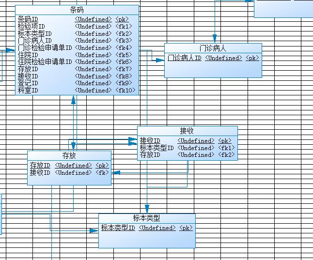Image resolution: width=313 pixels, height=260 pixels.
Task: Select the 住院ID column name
Action: (x=28, y=55)
